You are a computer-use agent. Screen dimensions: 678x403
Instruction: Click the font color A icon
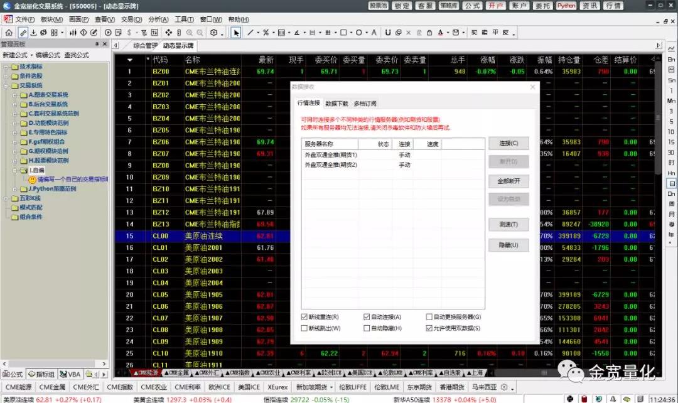pyautogui.click(x=440, y=33)
